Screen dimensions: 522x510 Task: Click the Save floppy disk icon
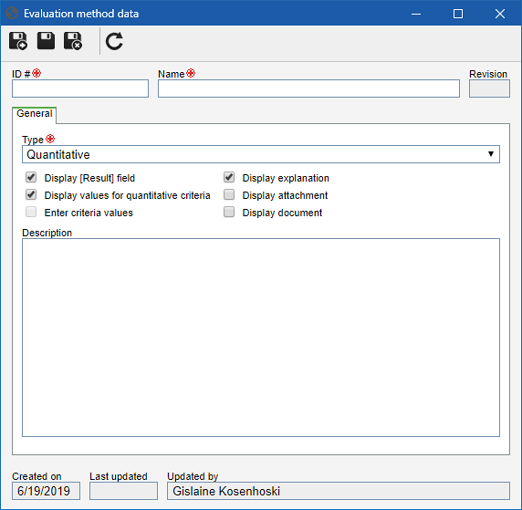tap(46, 41)
